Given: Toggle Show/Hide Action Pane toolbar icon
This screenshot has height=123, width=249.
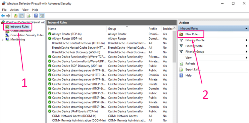Looking at the screenshot, I should tap(42, 15).
